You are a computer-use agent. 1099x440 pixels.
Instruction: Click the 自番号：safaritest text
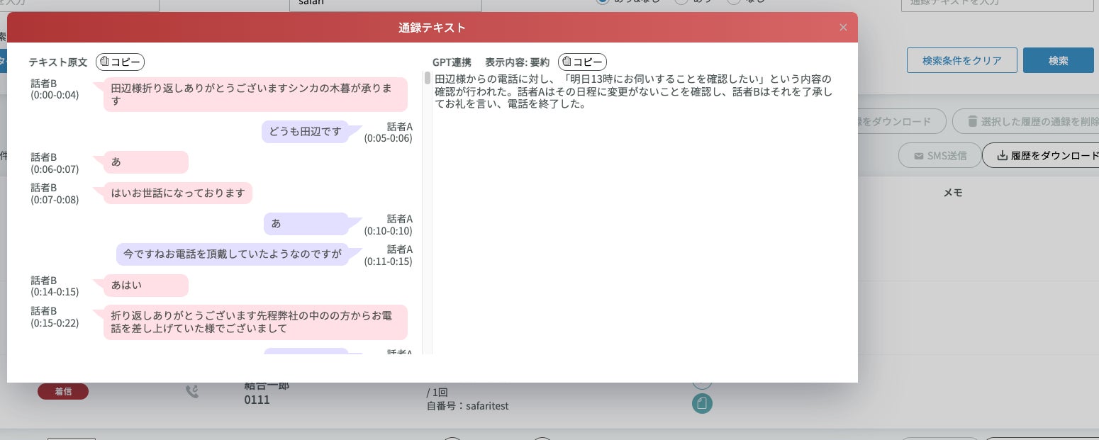[x=467, y=406]
